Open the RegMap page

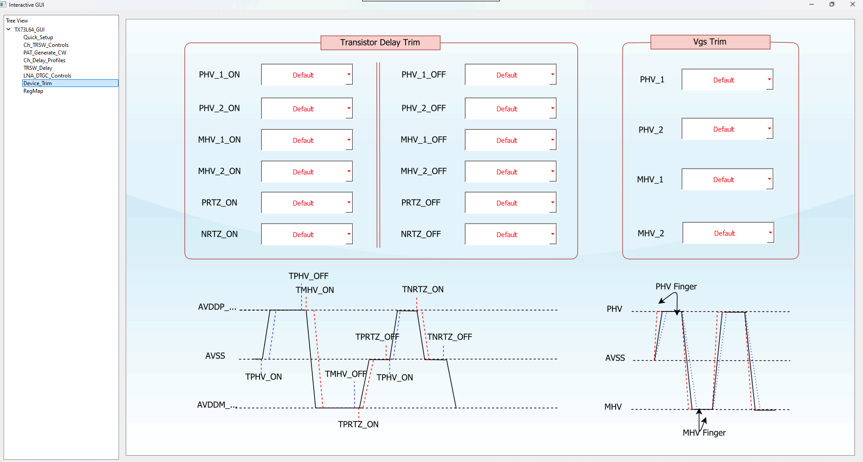click(33, 91)
